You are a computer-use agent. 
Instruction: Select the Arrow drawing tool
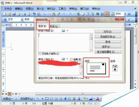click(x=42, y=98)
